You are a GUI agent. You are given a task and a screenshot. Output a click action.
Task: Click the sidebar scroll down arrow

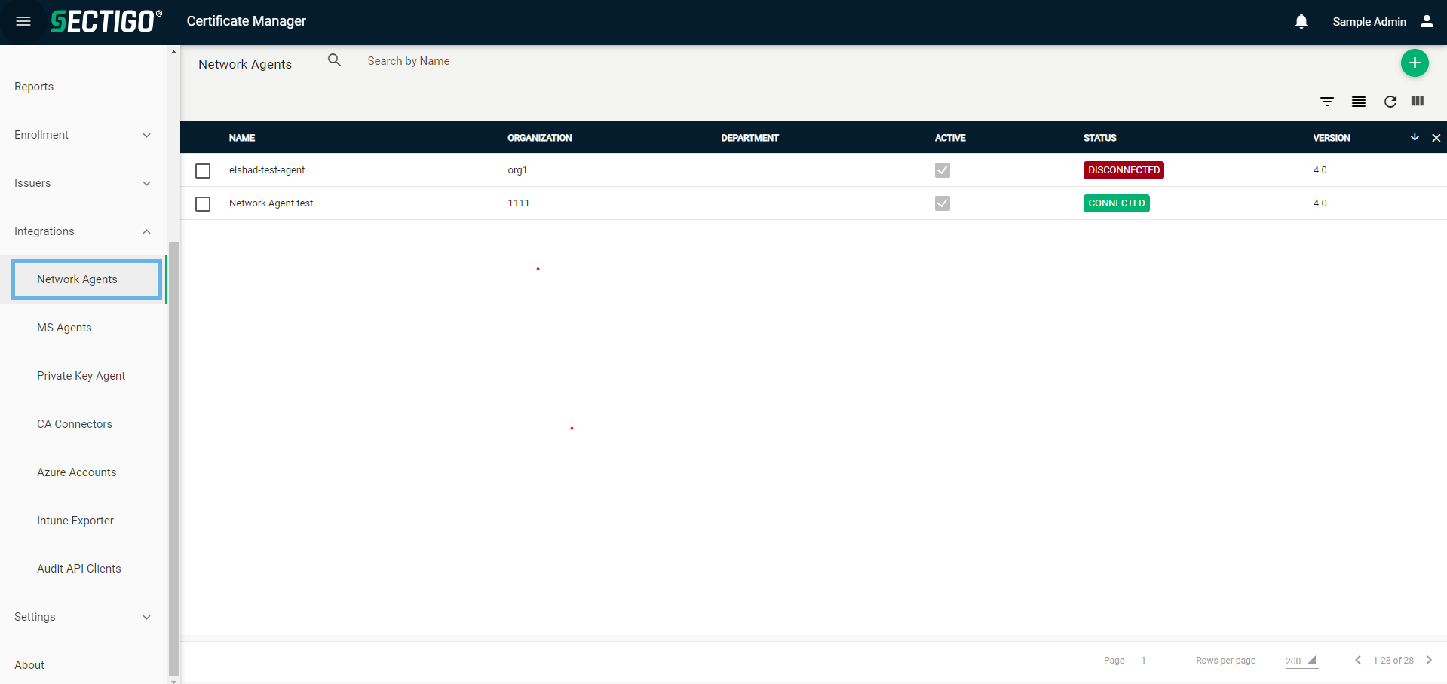(174, 680)
